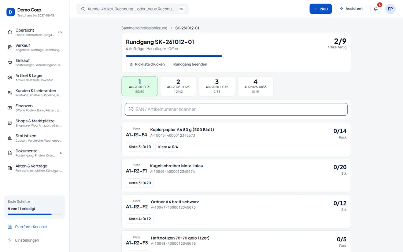Open the Akten & Verträge building icon
The image size is (403, 252).
point(10,168)
